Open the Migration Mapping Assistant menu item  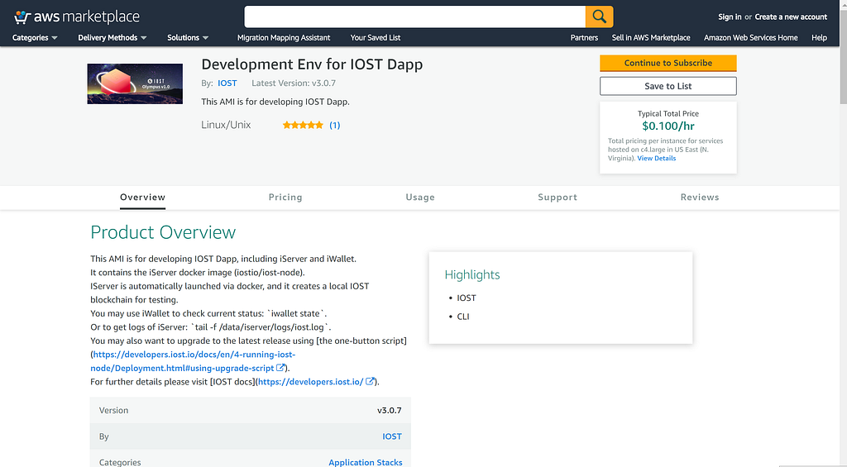[284, 38]
